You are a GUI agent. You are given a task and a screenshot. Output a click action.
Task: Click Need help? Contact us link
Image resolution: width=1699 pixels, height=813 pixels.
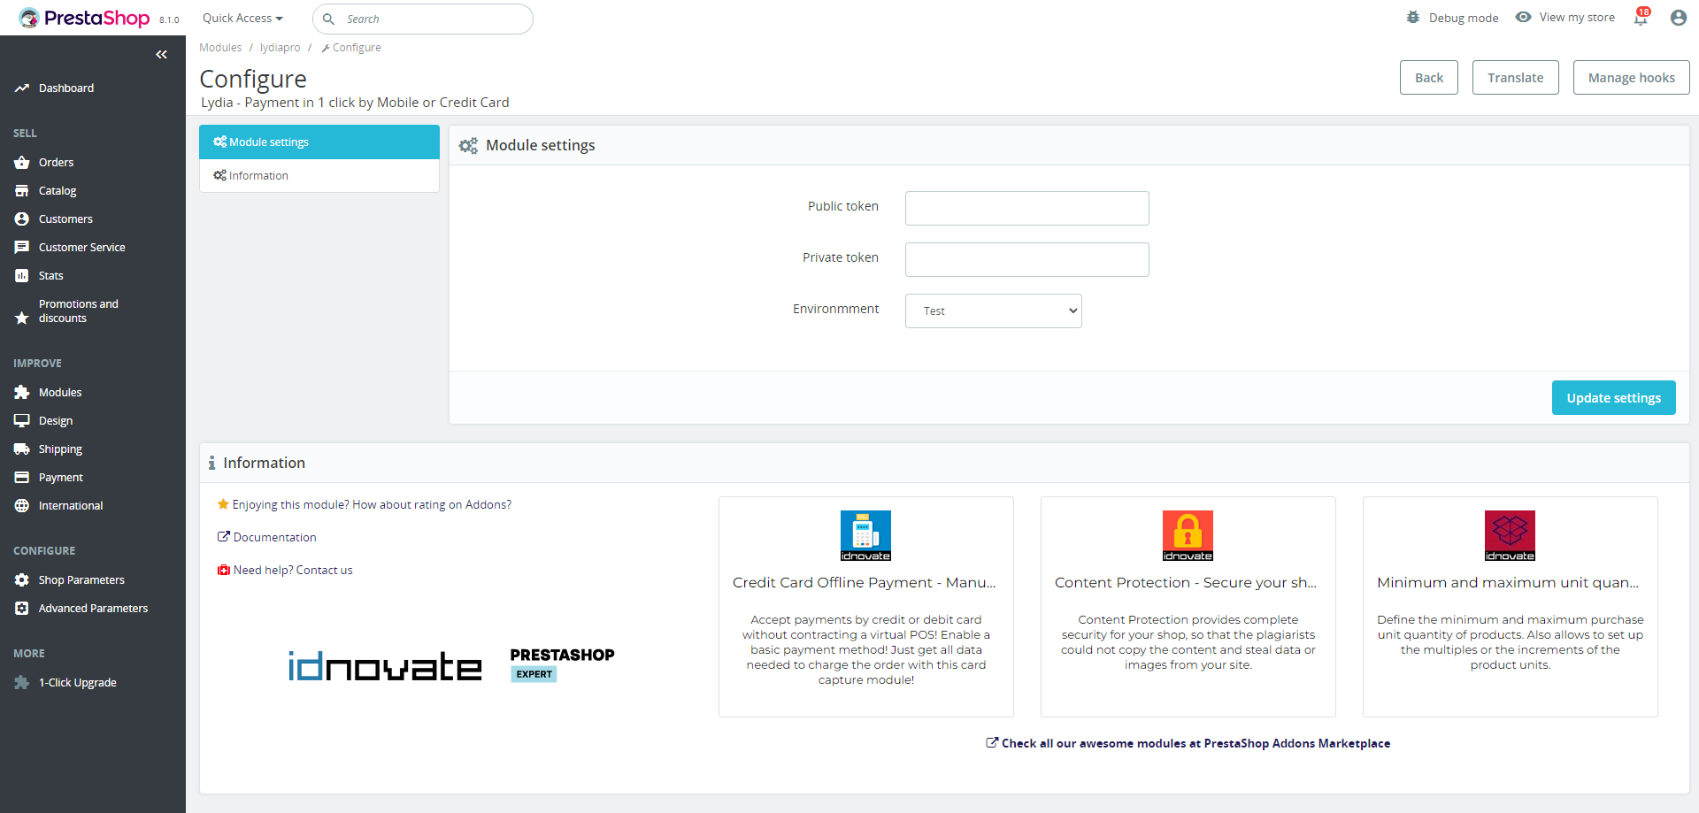tap(285, 571)
